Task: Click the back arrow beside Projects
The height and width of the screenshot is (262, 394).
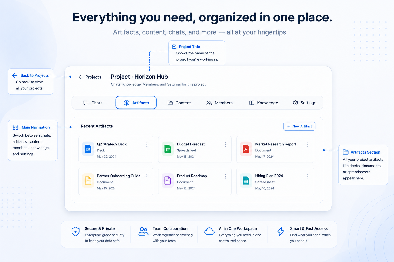Action: click(81, 77)
